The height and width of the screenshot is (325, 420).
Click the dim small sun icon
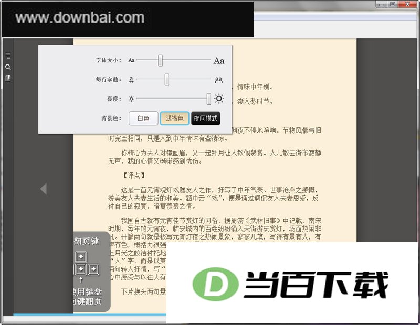coord(131,99)
